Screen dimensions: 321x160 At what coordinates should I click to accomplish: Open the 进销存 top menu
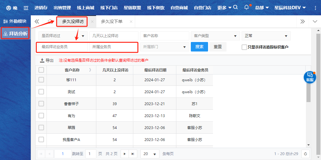pyautogui.click(x=41, y=8)
